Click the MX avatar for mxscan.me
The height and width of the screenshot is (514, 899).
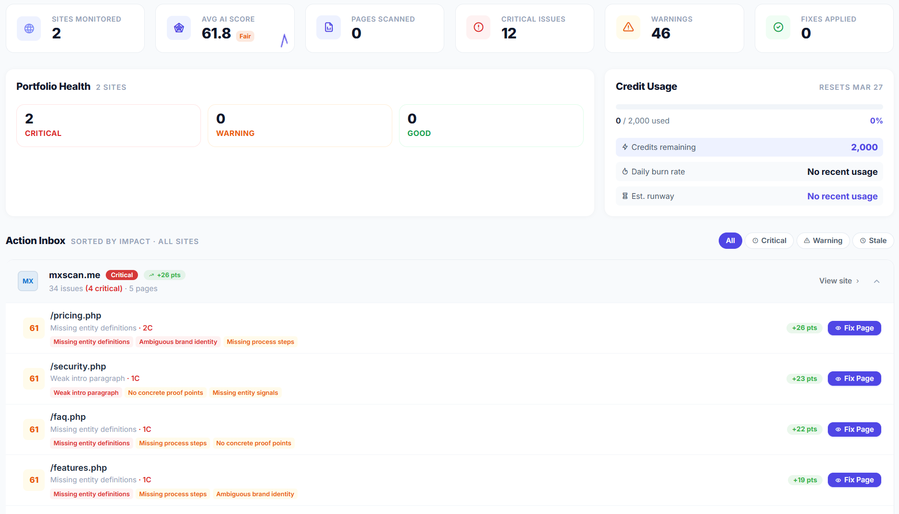[27, 281]
